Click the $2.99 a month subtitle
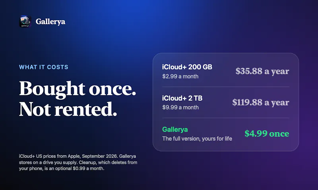 [180, 76]
